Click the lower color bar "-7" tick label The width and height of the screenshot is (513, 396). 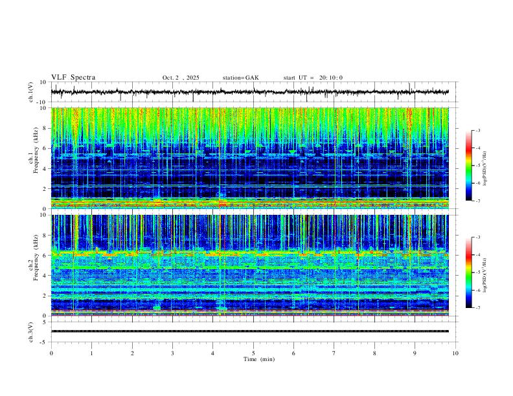478,308
